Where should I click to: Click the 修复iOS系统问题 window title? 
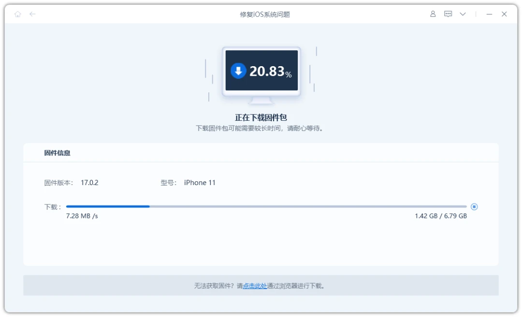[265, 14]
